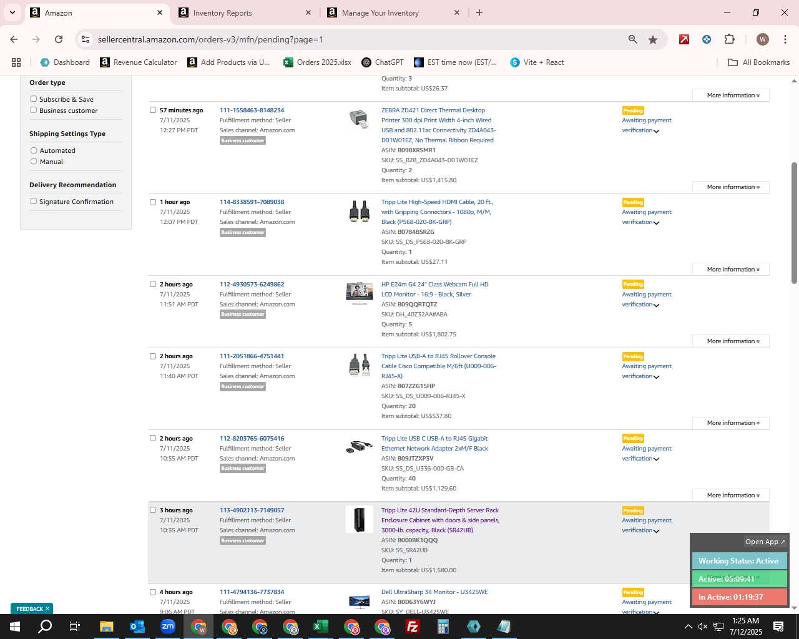The image size is (799, 639).
Task: Open browser zoom magnifier icon
Action: click(x=633, y=39)
